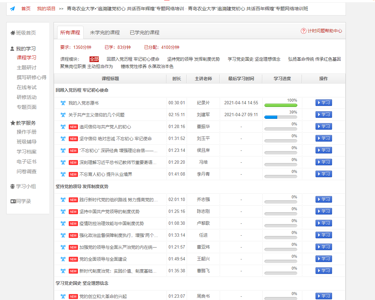Click course icon beside 关于共产主义信仰的几个问题

click(63, 115)
